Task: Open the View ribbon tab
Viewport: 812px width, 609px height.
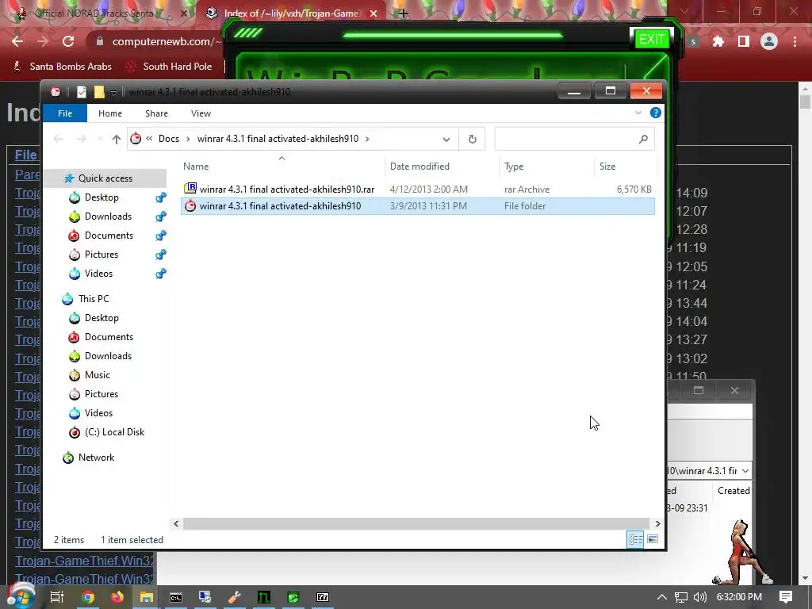Action: pos(201,113)
